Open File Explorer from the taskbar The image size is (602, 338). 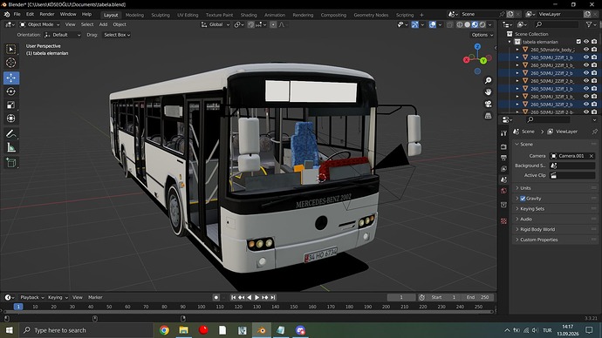pos(184,330)
